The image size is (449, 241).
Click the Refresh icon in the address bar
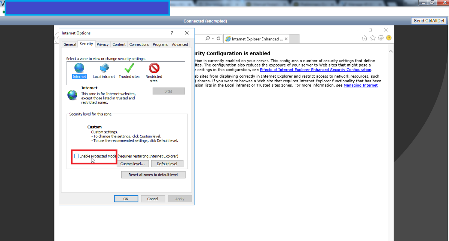click(218, 38)
